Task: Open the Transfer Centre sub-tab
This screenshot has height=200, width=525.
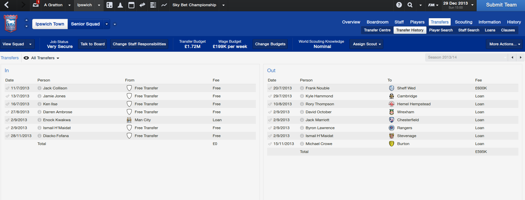Action: coord(377,30)
